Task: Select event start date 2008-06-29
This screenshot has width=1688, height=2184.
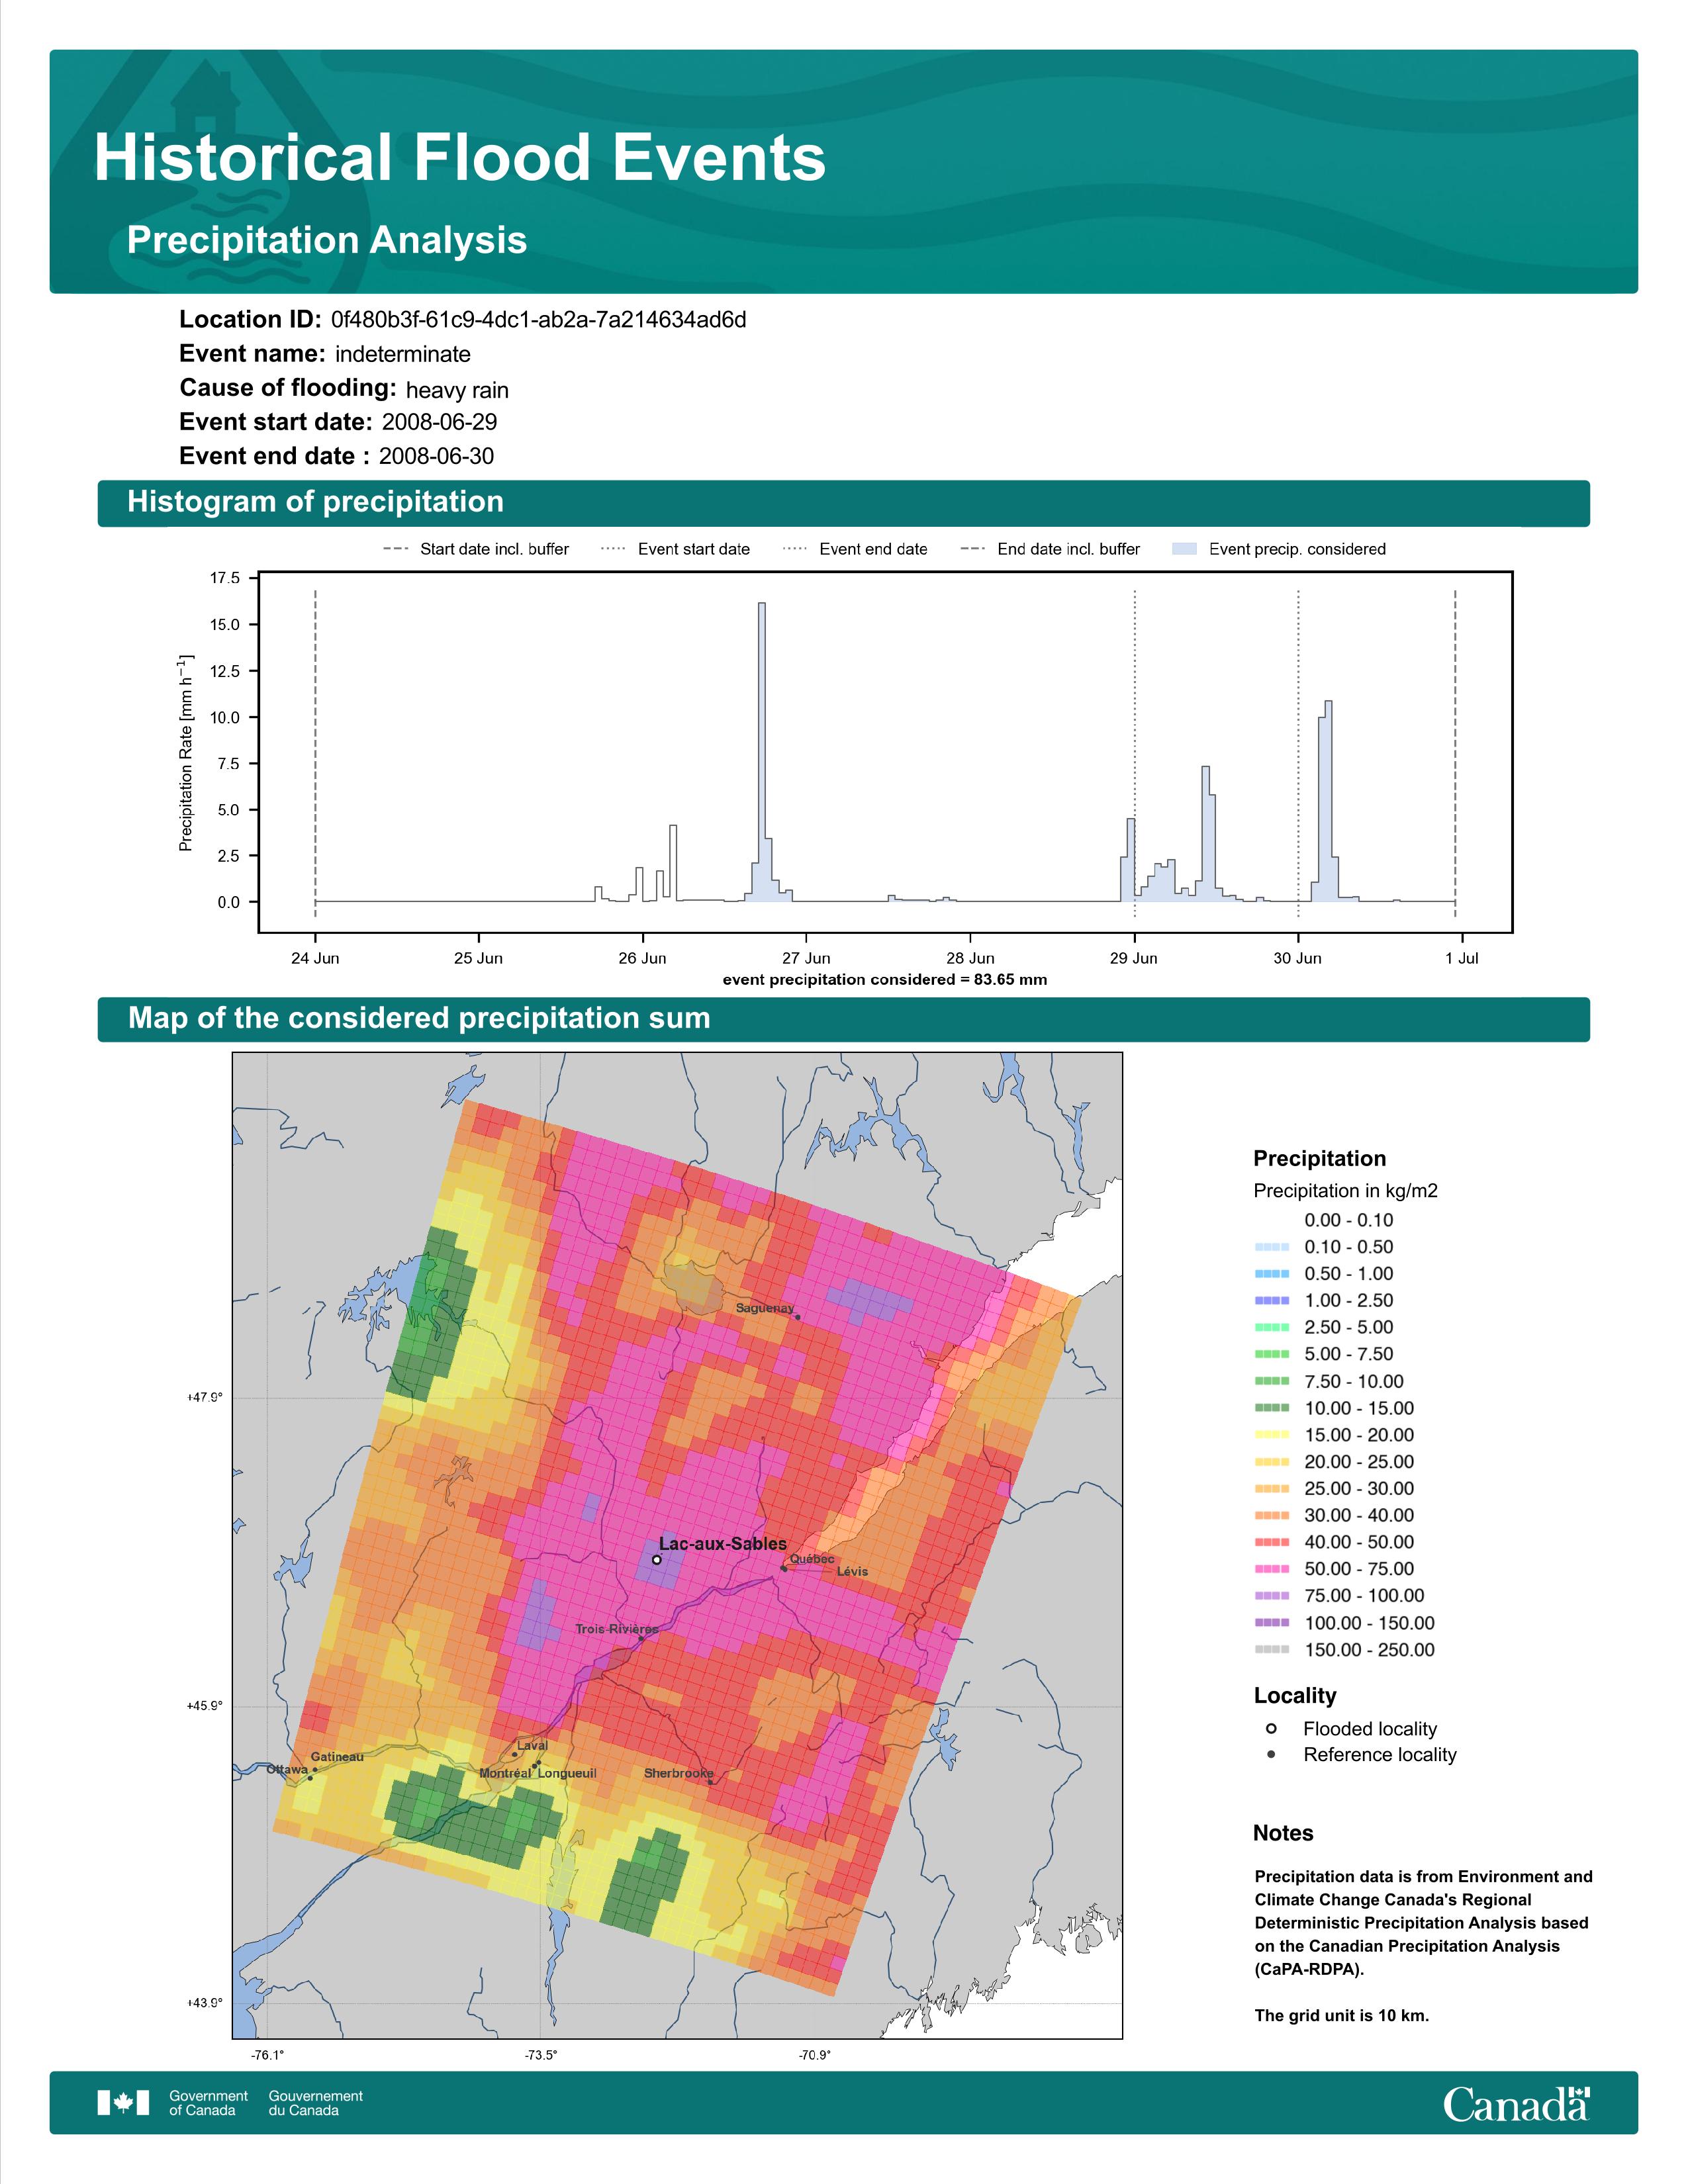Action: coord(439,422)
